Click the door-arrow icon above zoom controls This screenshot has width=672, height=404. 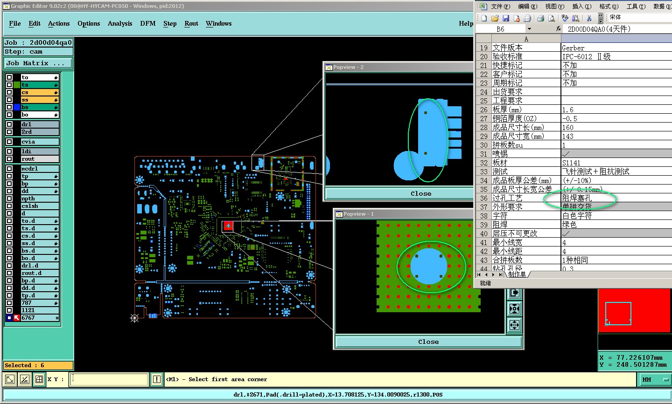click(x=514, y=293)
